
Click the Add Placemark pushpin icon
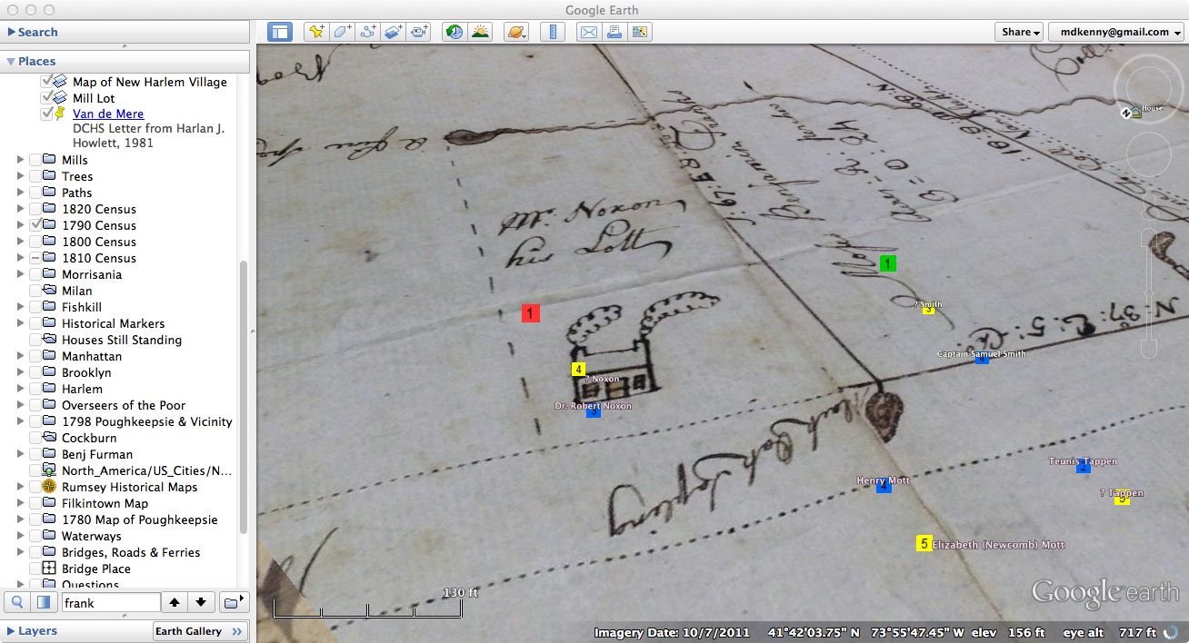315,32
